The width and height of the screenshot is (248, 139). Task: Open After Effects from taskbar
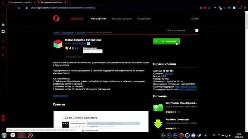pos(175,136)
